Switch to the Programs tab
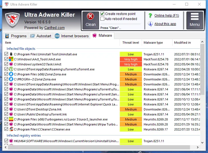 click(x=16, y=36)
